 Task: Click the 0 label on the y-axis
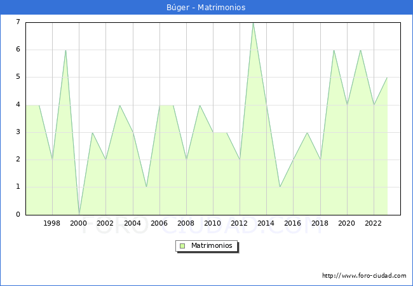[18, 214]
